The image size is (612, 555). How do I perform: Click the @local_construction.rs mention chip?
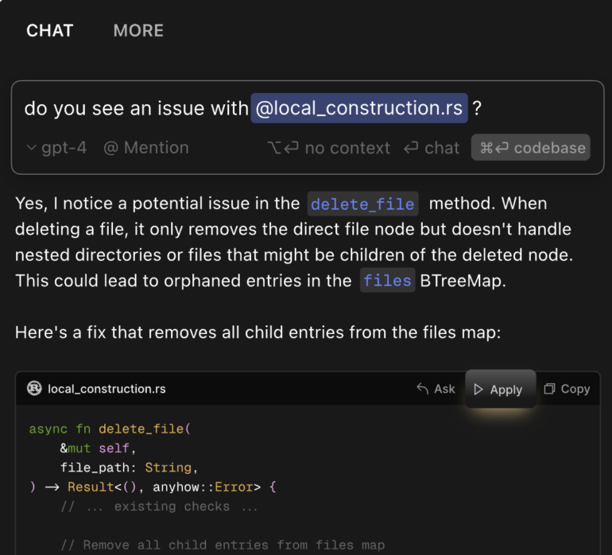[x=359, y=108]
